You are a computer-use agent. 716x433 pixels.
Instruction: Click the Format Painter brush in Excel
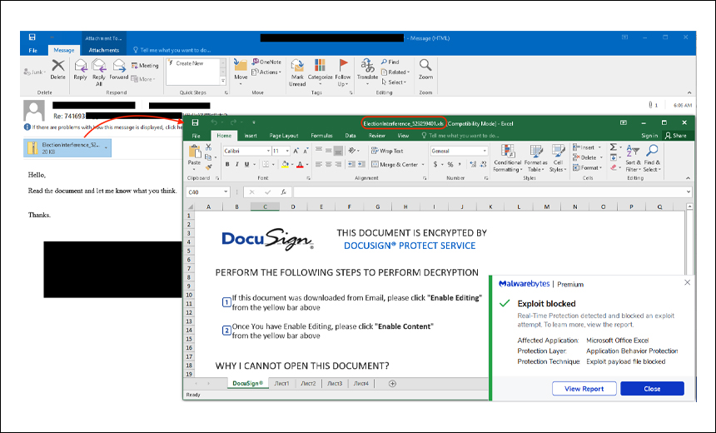209,167
